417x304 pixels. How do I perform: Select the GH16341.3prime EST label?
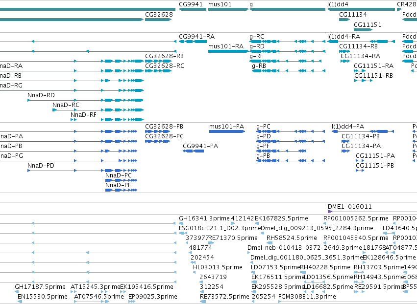pyautogui.click(x=204, y=218)
